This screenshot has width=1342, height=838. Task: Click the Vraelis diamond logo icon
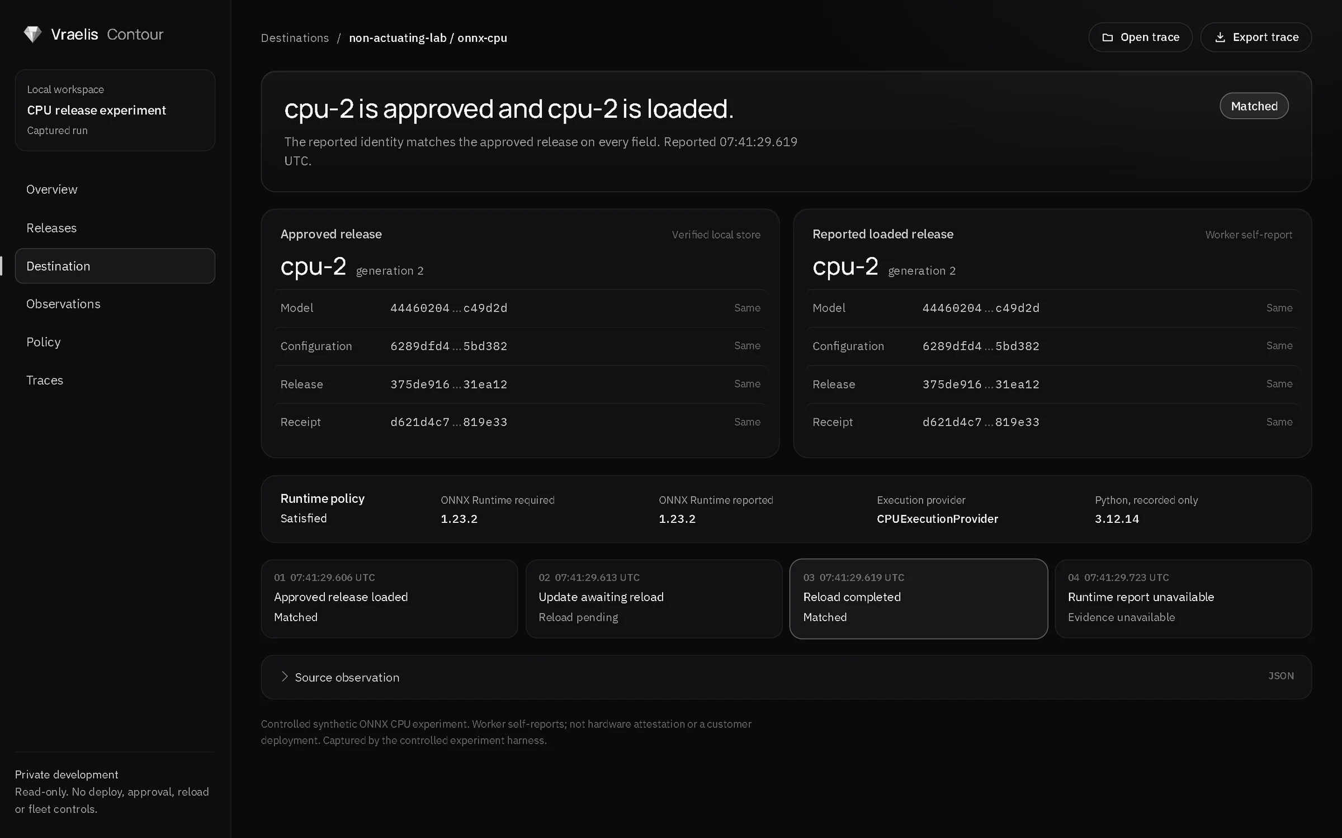point(32,35)
